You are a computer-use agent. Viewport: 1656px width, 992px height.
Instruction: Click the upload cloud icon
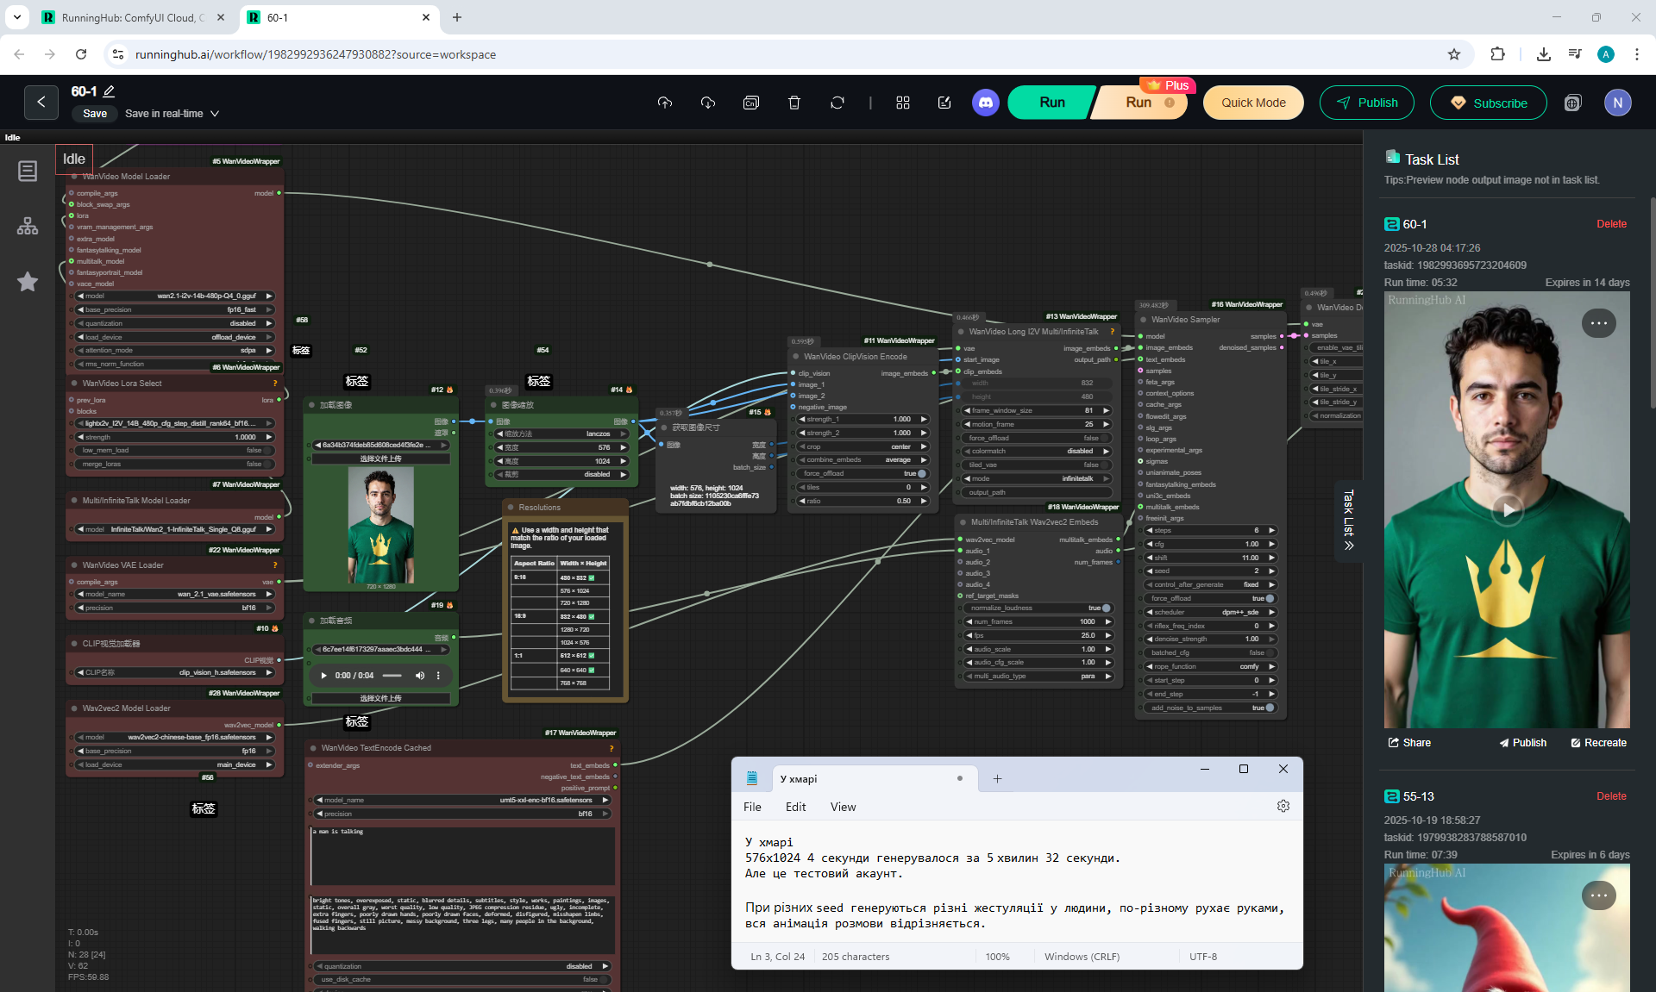(664, 103)
